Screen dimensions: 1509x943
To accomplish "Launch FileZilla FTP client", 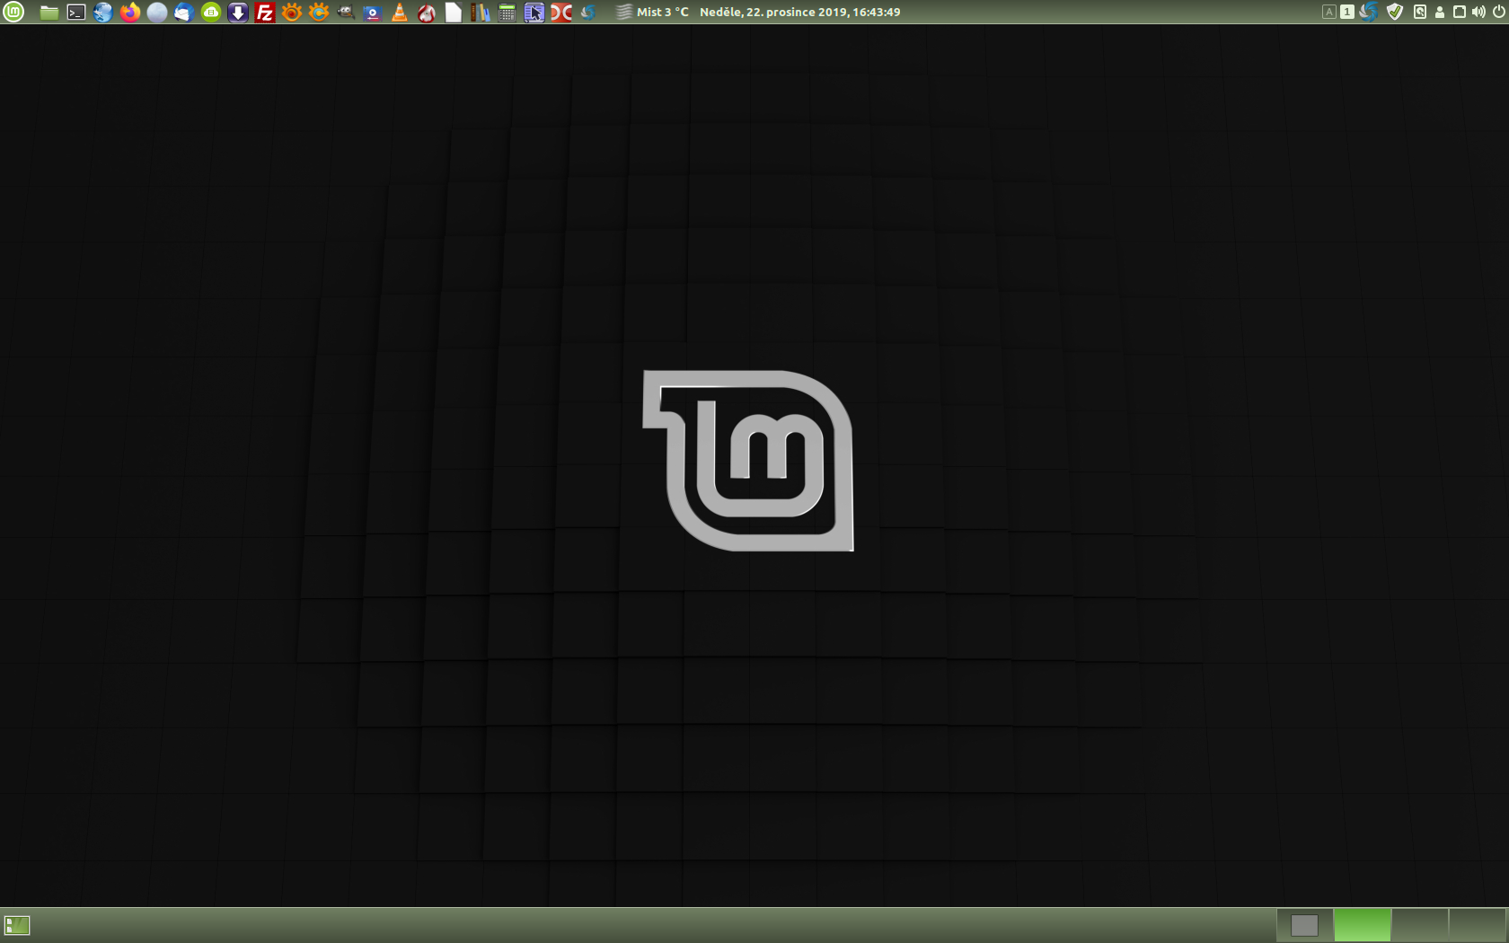I will (264, 13).
